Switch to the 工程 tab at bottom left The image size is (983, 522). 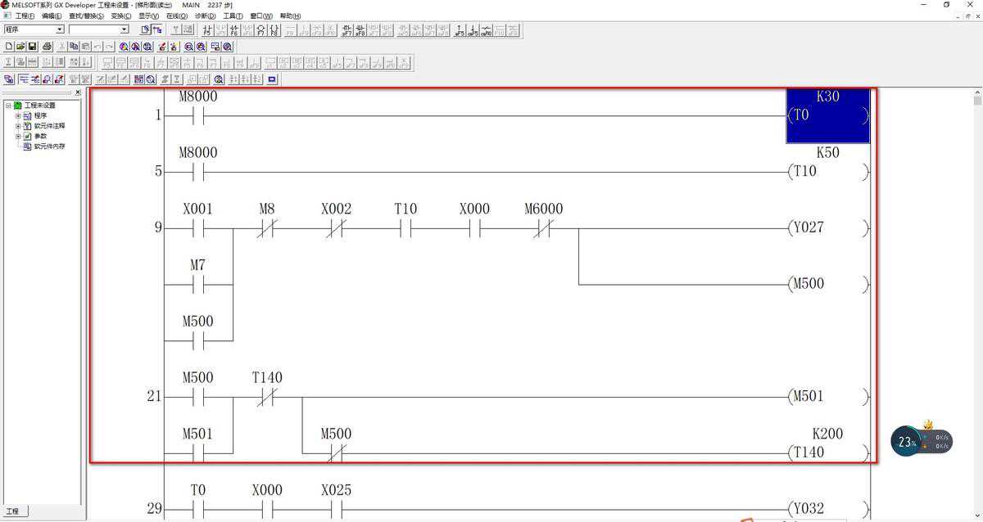click(14, 511)
